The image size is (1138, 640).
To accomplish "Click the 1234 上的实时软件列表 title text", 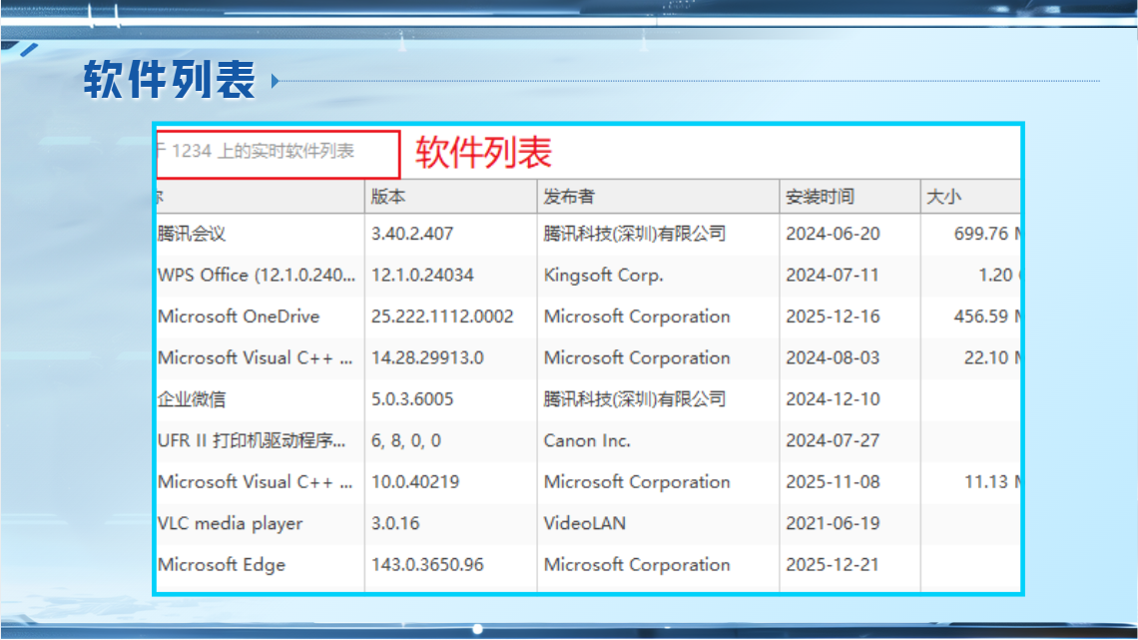I will click(263, 151).
